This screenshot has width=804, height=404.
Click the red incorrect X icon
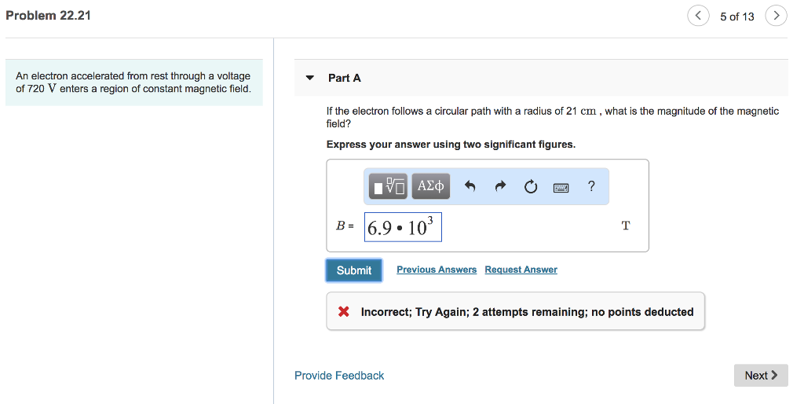[x=343, y=312]
